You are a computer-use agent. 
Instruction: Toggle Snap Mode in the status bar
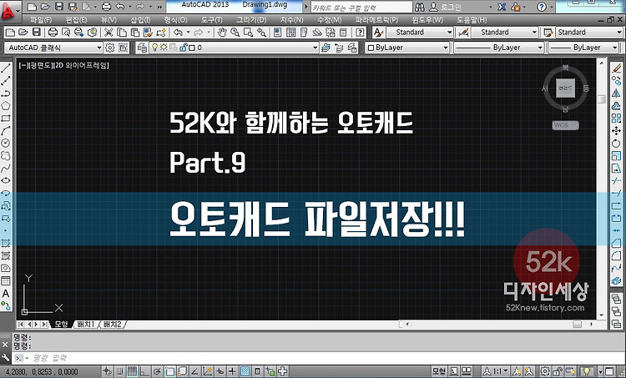[120, 371]
